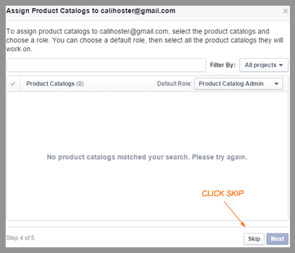295x253 pixels.
Task: Click the dialog title with calihoster@gmail.com
Action: pos(91,11)
